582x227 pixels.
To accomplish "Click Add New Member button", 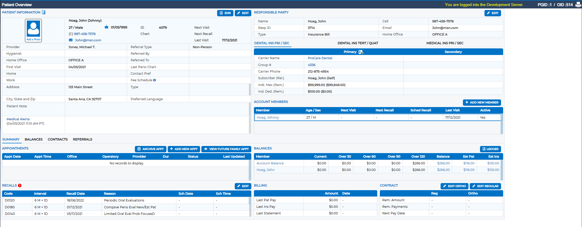I will click(x=482, y=103).
